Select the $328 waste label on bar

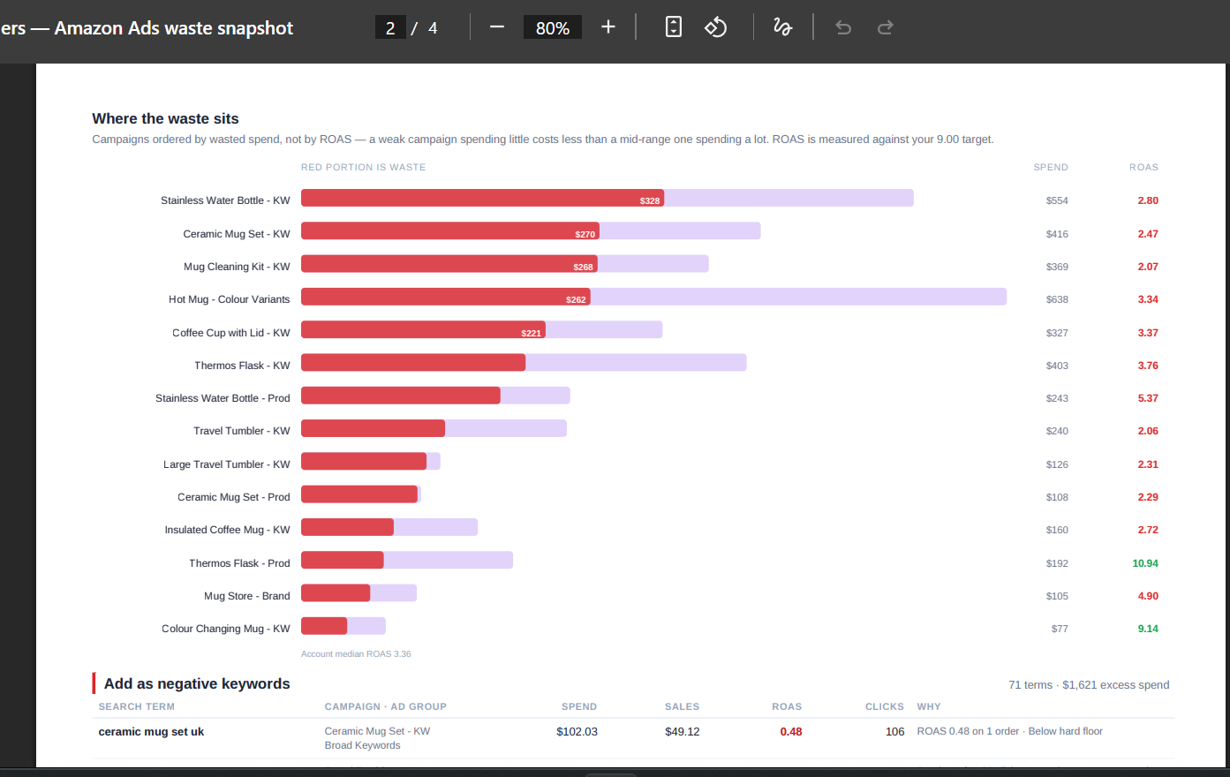[650, 201]
